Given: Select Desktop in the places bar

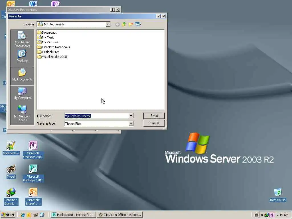Looking at the screenshot, I should [x=22, y=56].
